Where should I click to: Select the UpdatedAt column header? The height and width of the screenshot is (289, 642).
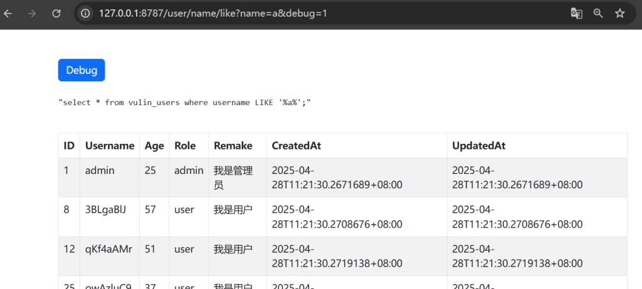[479, 146]
